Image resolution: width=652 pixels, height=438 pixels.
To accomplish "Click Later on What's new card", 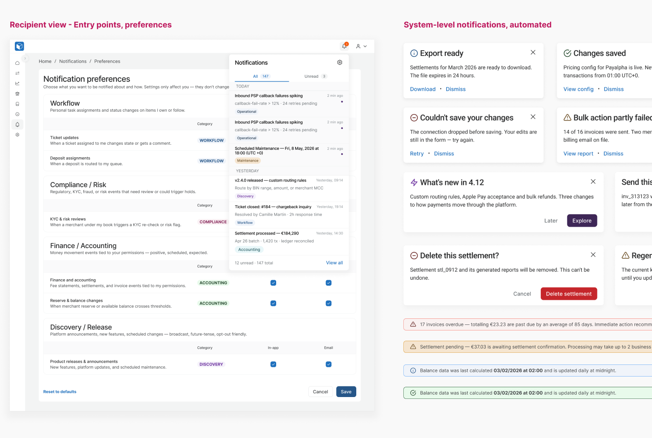I will [551, 221].
